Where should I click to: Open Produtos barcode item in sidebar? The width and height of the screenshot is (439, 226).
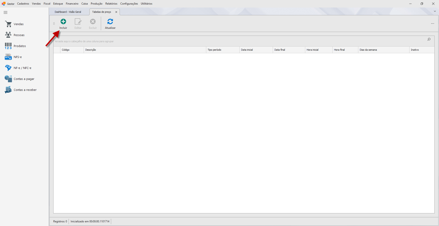click(x=15, y=46)
